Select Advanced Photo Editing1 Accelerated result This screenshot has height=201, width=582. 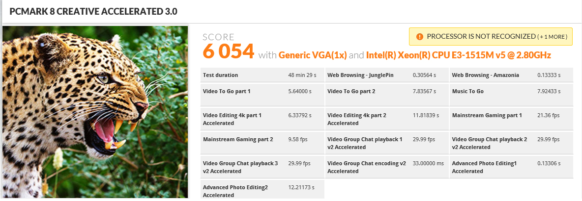pos(511,167)
